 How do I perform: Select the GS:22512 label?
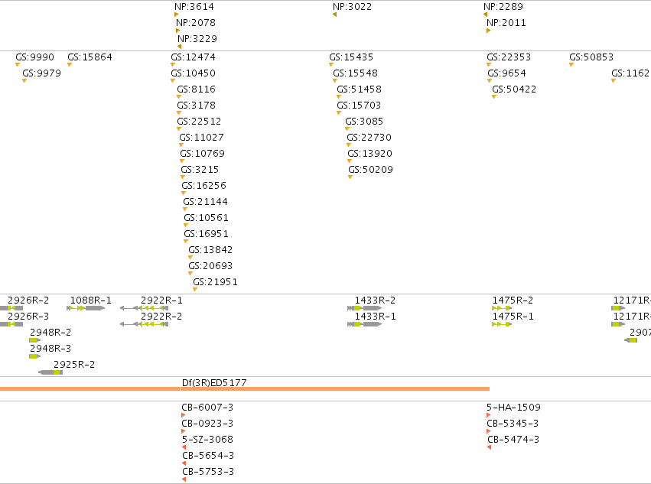point(199,122)
